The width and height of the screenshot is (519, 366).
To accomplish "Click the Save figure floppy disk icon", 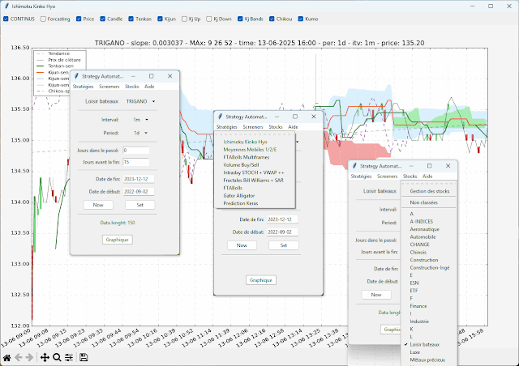I will 84,357.
